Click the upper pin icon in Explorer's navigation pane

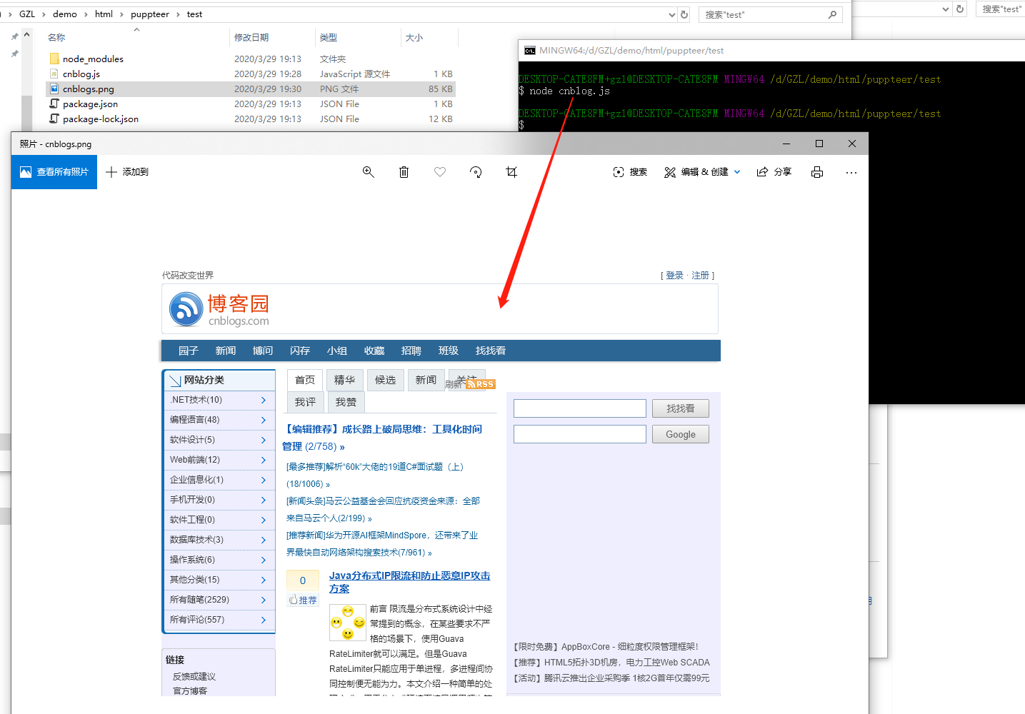tap(14, 36)
